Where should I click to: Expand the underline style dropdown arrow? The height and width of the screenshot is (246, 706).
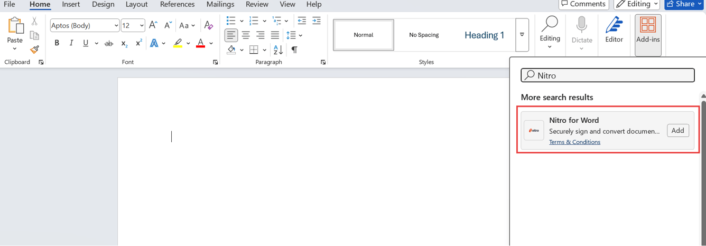[96, 43]
